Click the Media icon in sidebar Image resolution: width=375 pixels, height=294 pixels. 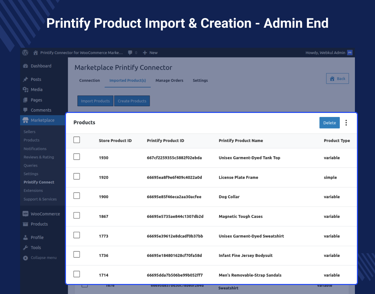[x=25, y=90]
